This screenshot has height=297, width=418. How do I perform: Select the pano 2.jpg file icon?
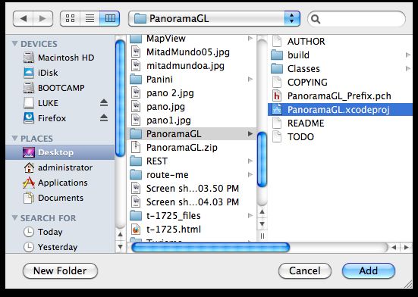(136, 93)
